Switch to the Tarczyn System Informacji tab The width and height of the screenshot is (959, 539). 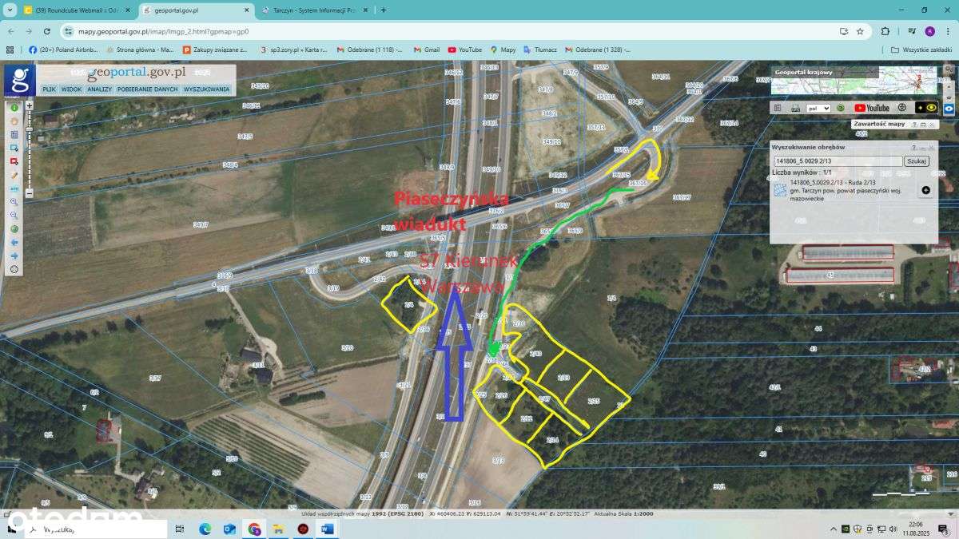[x=315, y=10]
